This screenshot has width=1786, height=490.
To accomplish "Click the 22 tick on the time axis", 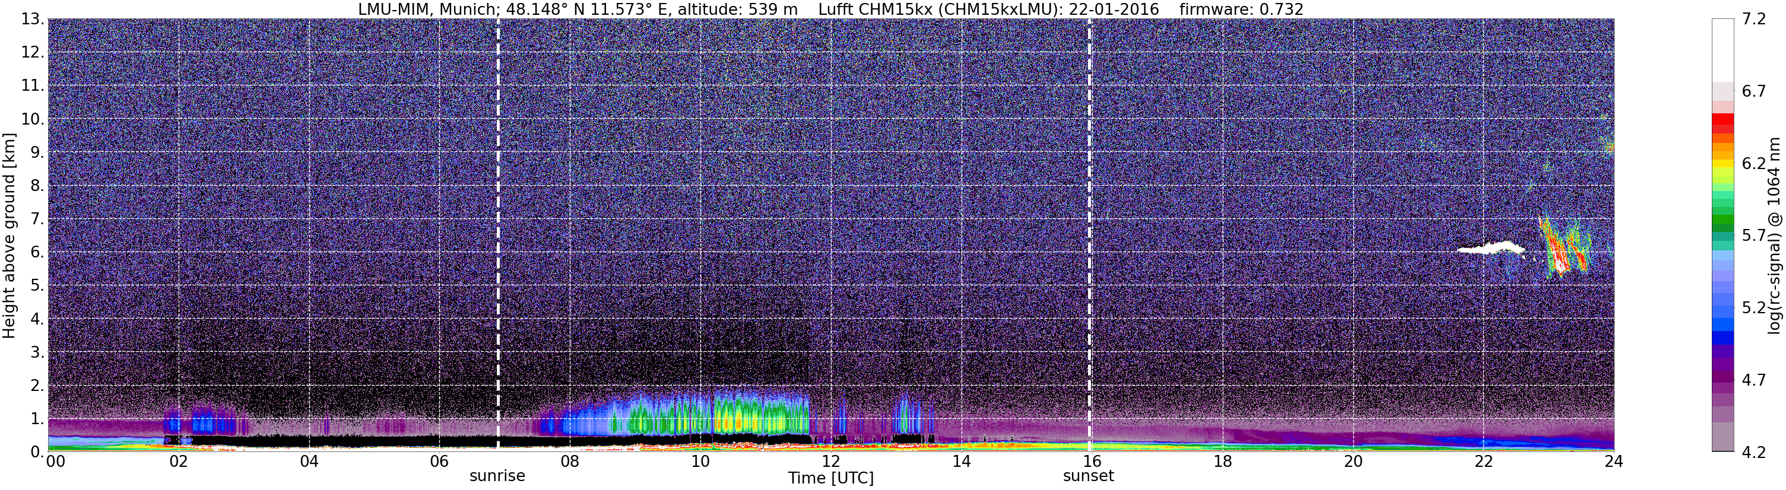I will click(1483, 462).
